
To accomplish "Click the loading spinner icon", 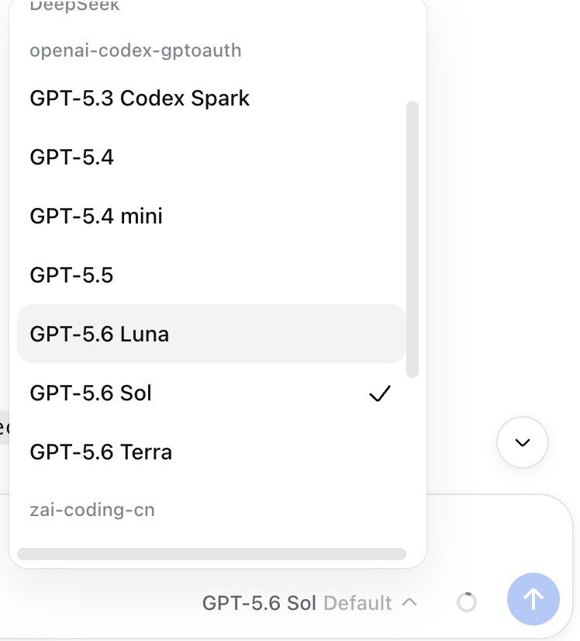I will point(467,602).
